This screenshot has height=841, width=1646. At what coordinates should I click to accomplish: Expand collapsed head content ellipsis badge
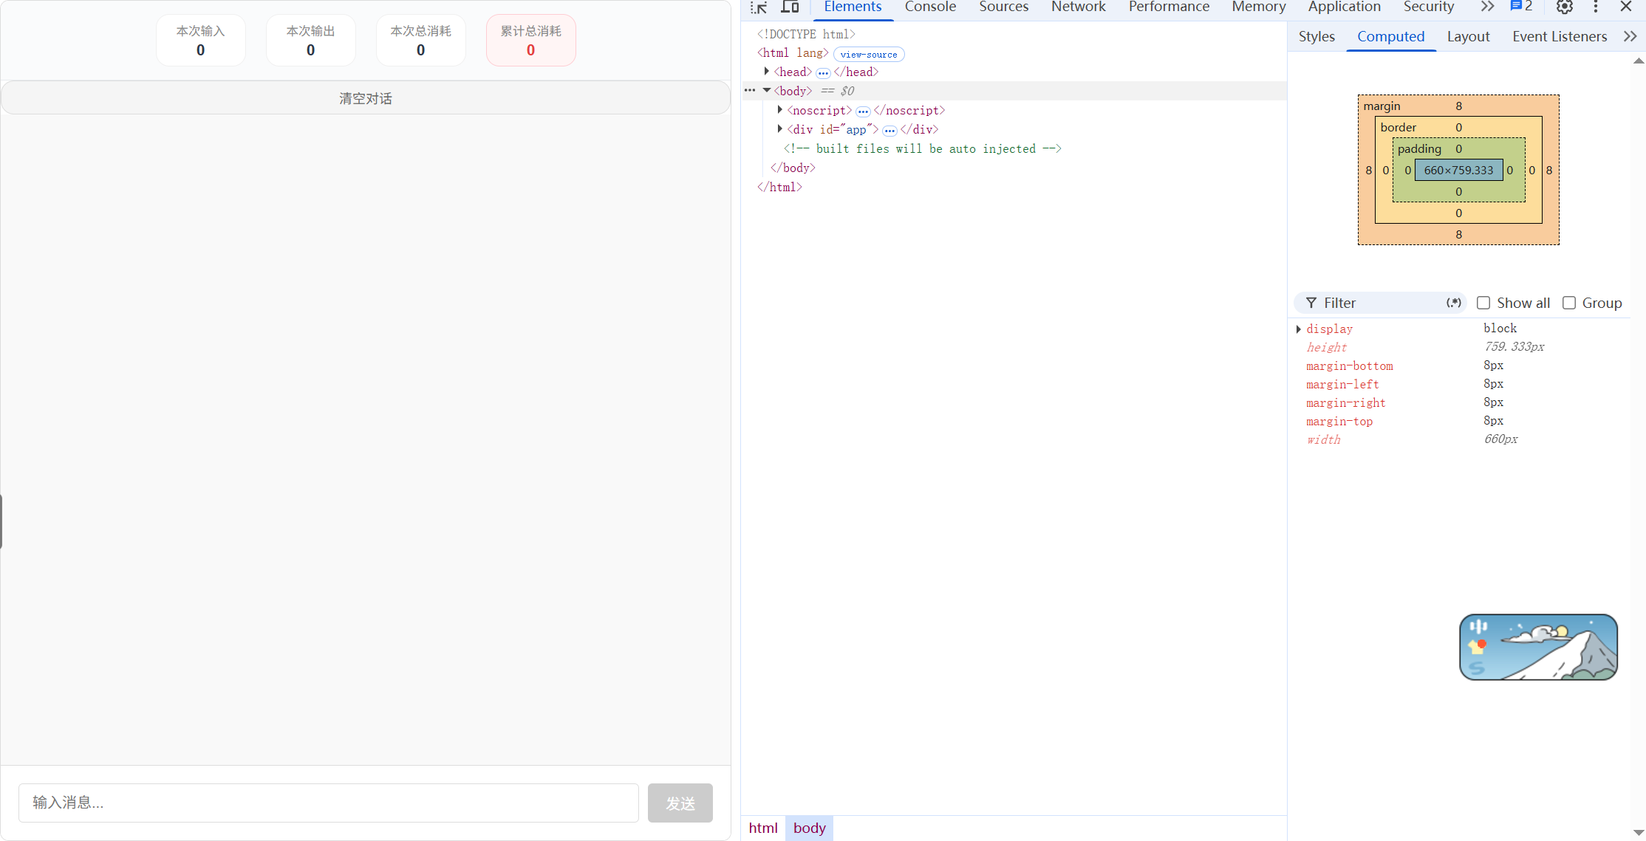[823, 72]
